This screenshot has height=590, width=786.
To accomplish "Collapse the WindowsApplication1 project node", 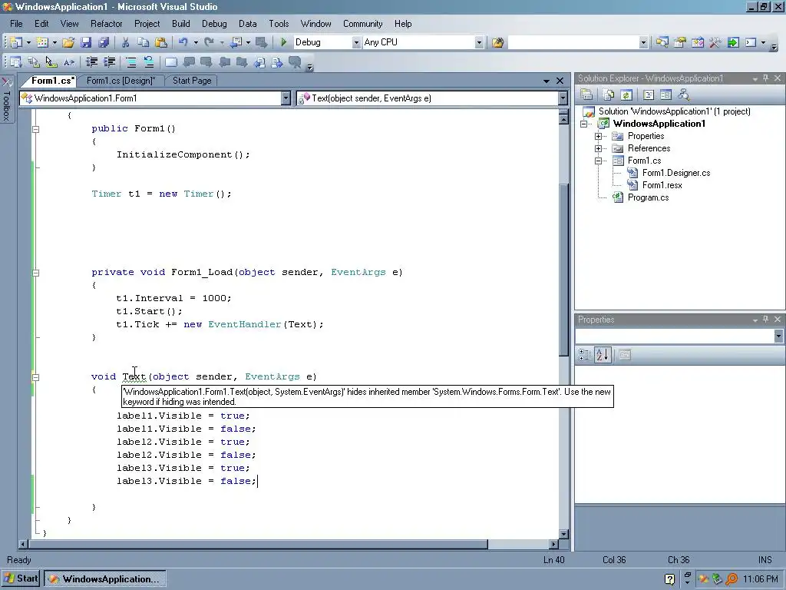I will [x=584, y=124].
